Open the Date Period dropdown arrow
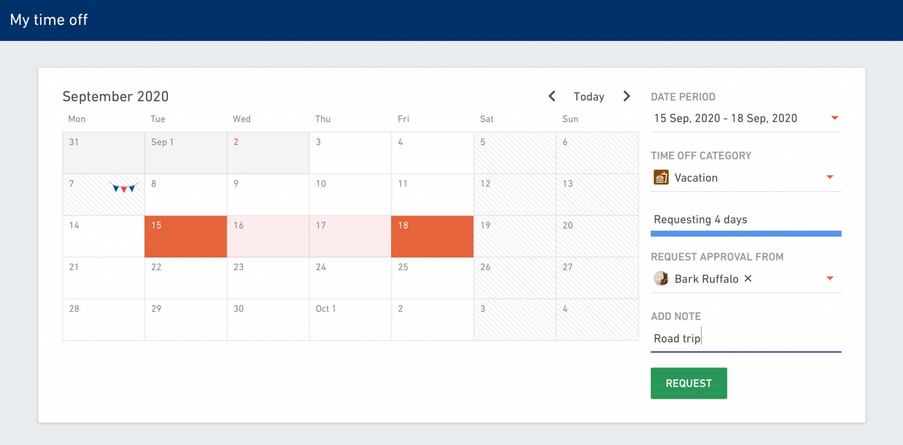Viewport: 903px width, 445px height. [x=834, y=118]
